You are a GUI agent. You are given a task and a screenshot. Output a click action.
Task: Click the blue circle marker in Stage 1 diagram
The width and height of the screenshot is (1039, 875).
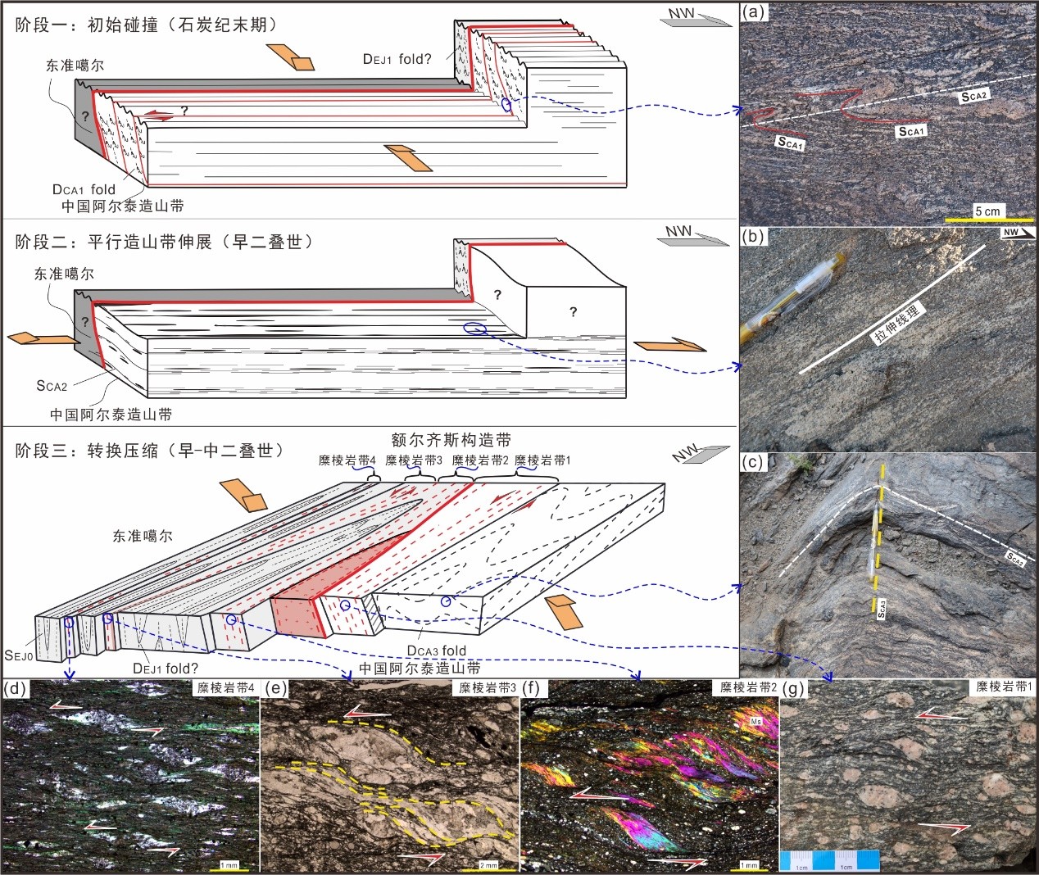coord(506,105)
